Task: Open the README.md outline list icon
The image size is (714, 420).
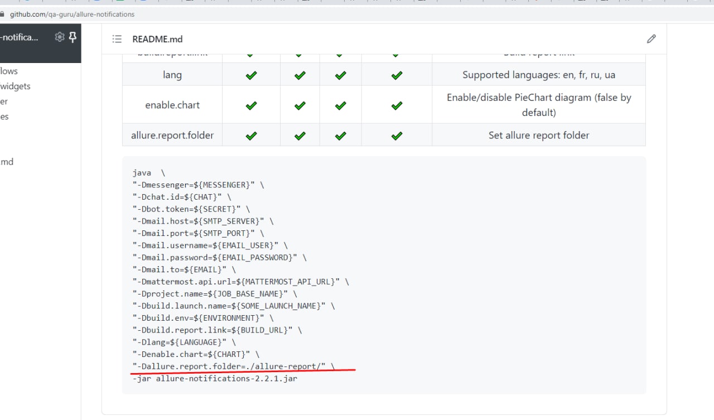Action: coord(117,39)
